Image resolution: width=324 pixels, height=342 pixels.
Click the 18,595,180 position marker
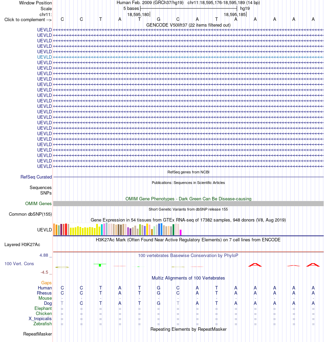pyautogui.click(x=138, y=15)
